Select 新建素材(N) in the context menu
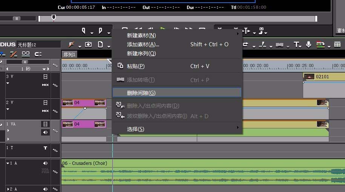Image resolution: width=345 pixels, height=192 pixels. [177, 35]
